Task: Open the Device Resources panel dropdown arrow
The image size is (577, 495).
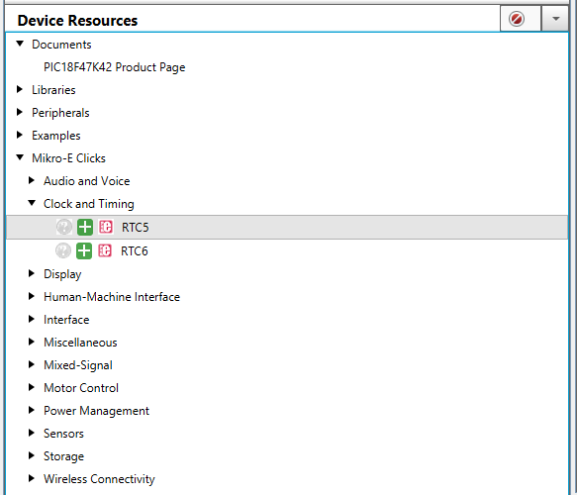Action: click(555, 19)
